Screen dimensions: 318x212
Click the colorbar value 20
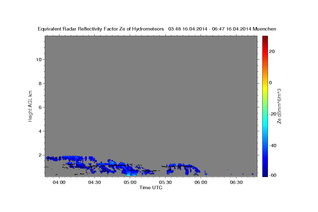(272, 51)
